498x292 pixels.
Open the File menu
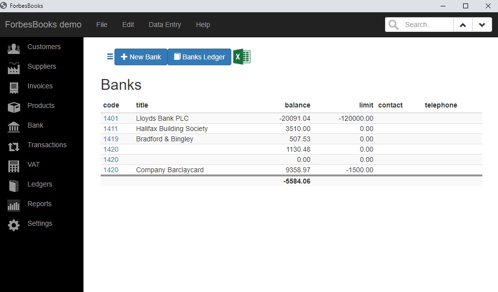coord(102,25)
